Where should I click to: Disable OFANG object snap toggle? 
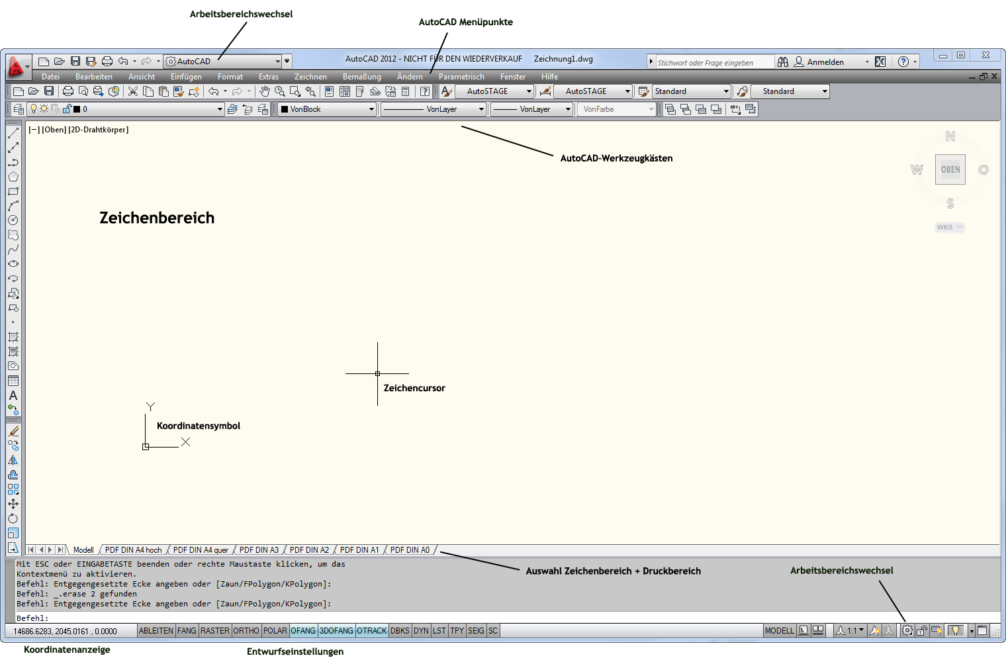click(x=303, y=631)
